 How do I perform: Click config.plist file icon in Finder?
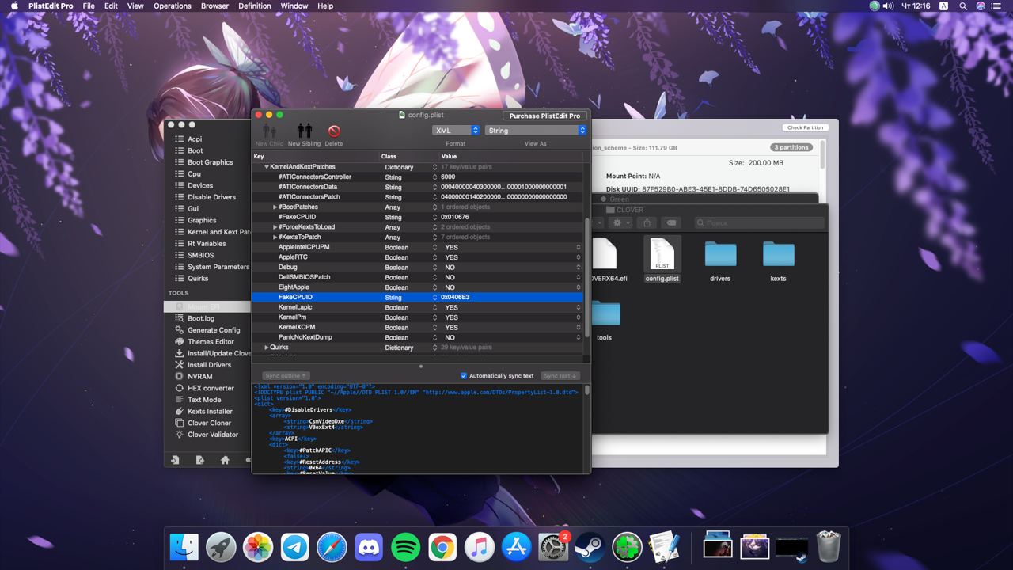pyautogui.click(x=662, y=254)
